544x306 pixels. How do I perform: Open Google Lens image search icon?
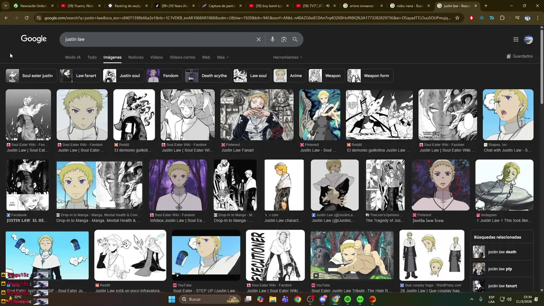tap(283, 39)
